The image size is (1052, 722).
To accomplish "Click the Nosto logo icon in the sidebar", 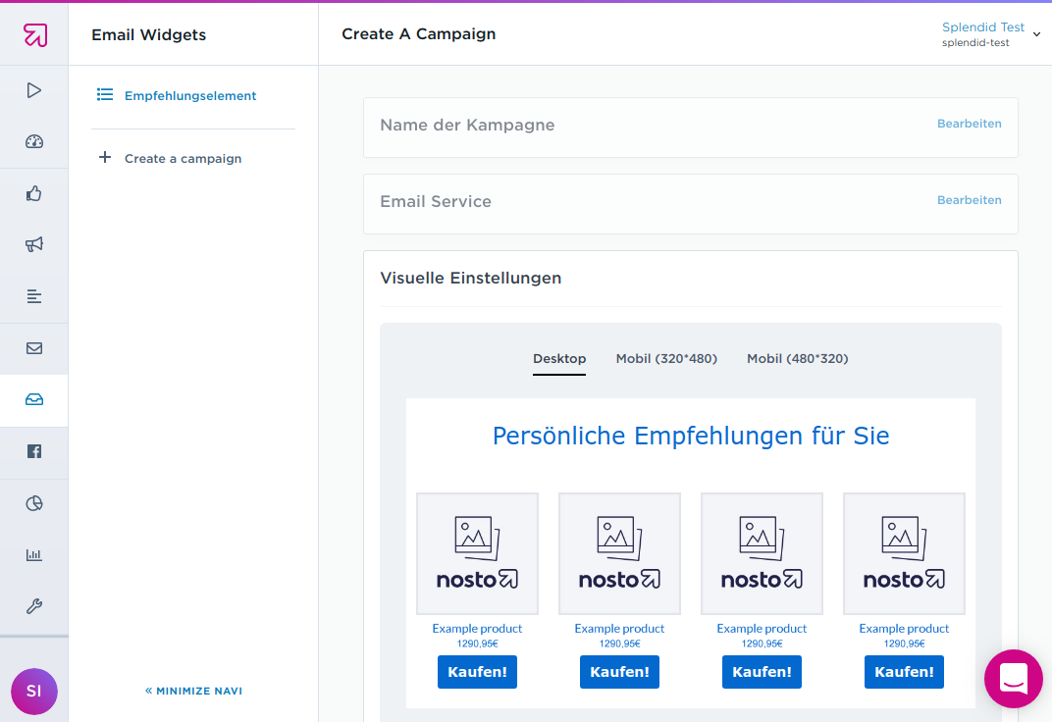I will 34,35.
